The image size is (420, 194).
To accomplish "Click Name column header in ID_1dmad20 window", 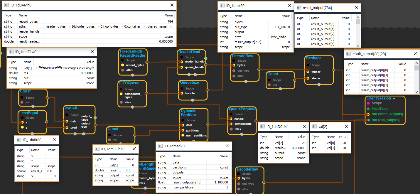I will [177, 156].
